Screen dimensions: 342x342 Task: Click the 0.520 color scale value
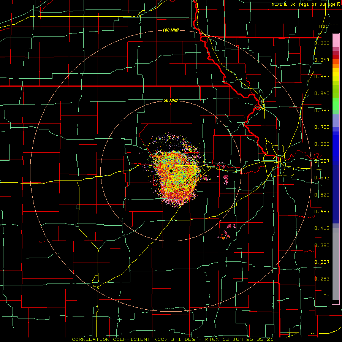click(322, 195)
